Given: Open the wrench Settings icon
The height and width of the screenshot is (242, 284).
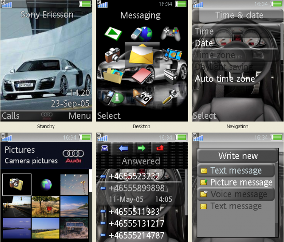Looking at the screenshot, I should [x=170, y=97].
